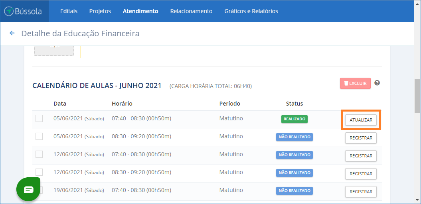Open Gráficos e Relatórios menu
Screen dimensions: 421x204
point(251,11)
